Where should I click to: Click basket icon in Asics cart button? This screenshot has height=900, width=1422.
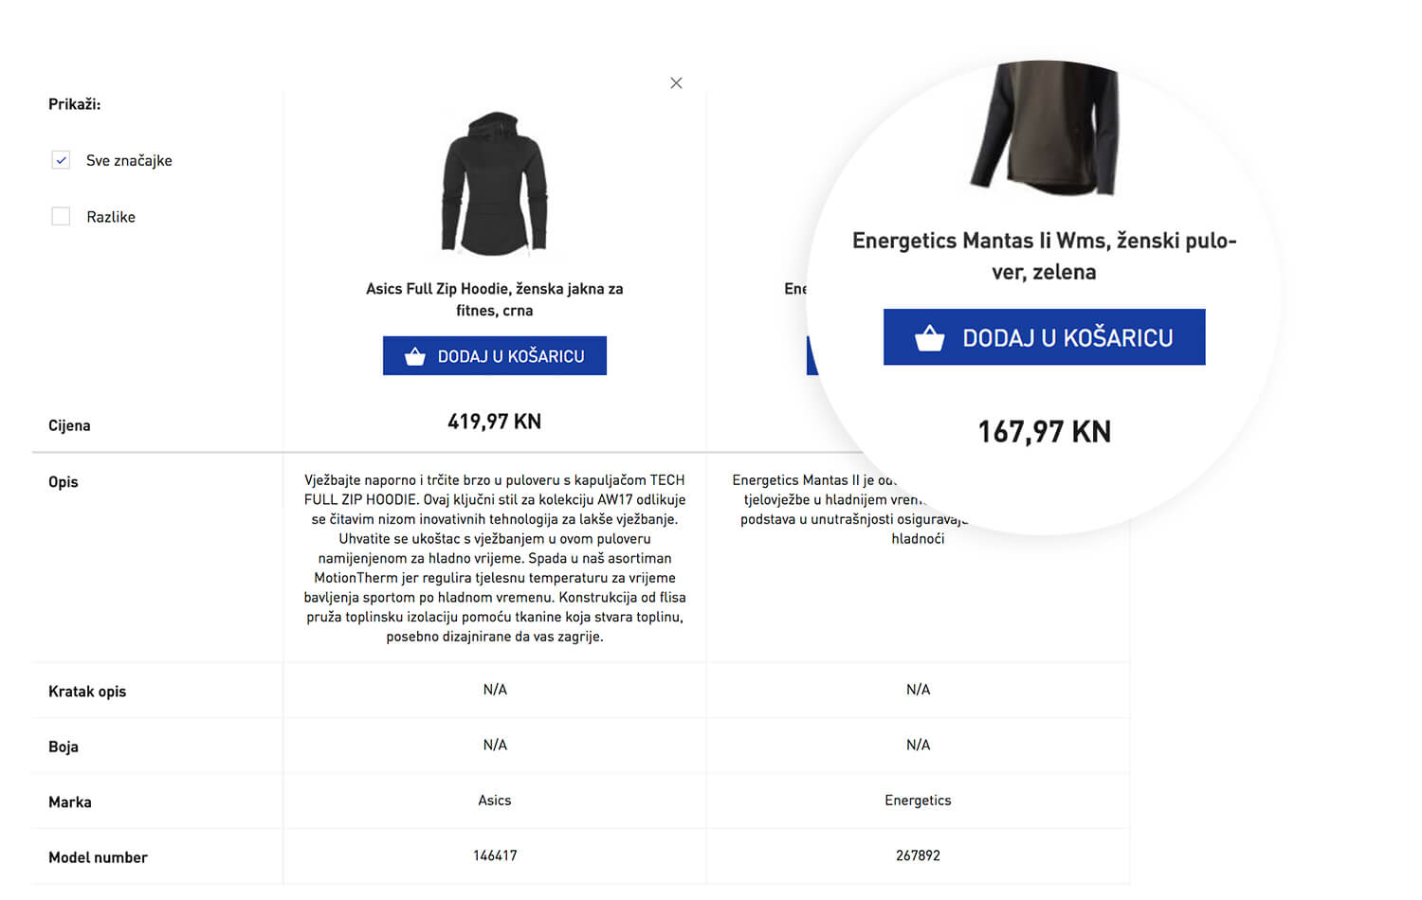pyautogui.click(x=415, y=356)
